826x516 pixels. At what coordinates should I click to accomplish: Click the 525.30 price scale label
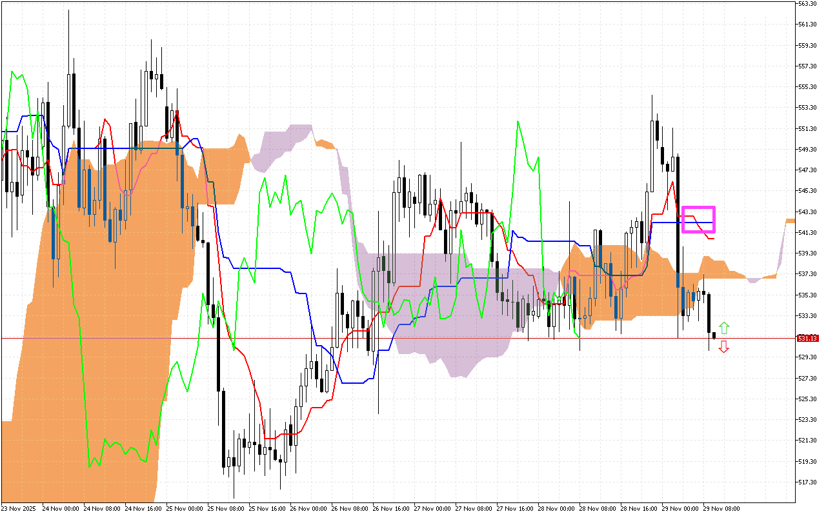tap(807, 399)
